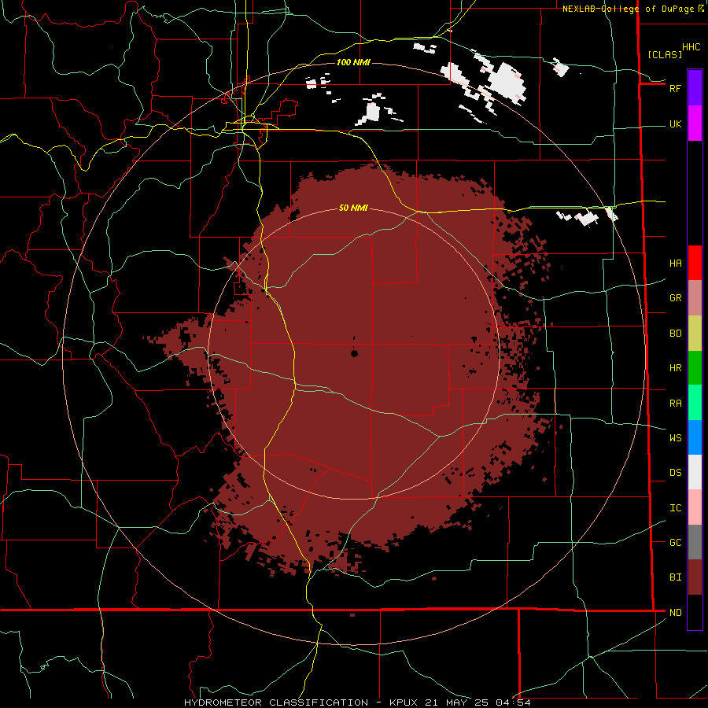Click the black radar site dot at the center of the rings
The image size is (708, 708).
click(x=355, y=353)
